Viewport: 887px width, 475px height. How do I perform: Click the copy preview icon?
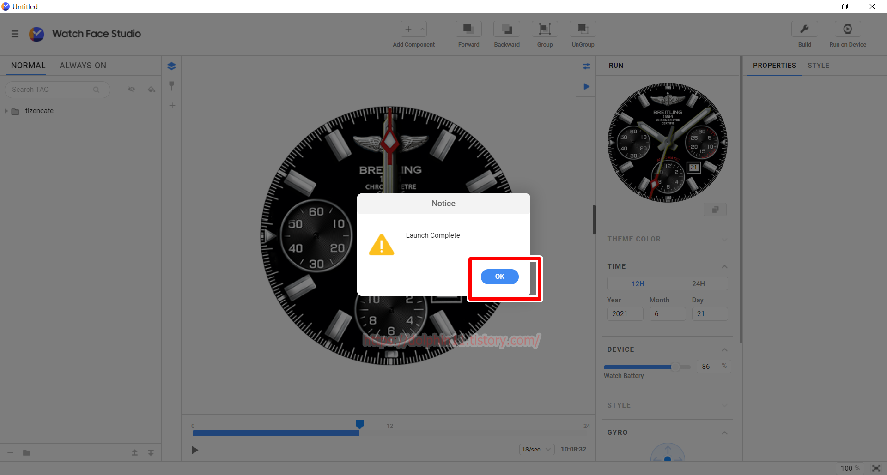click(715, 210)
